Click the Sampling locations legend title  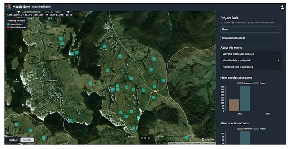pyautogui.click(x=16, y=21)
